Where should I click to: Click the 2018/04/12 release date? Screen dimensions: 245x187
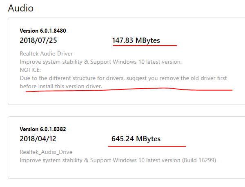[38, 139]
